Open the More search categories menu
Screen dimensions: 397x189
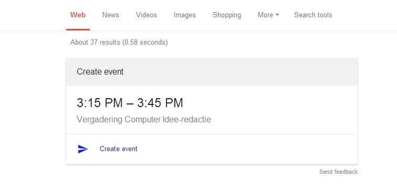click(x=268, y=15)
